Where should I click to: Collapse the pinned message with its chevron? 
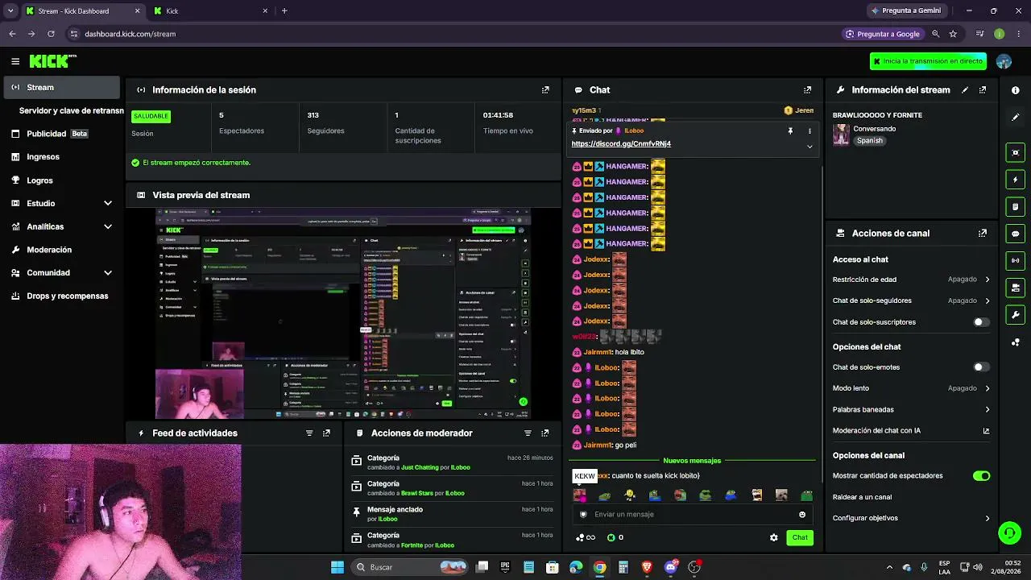coord(809,147)
